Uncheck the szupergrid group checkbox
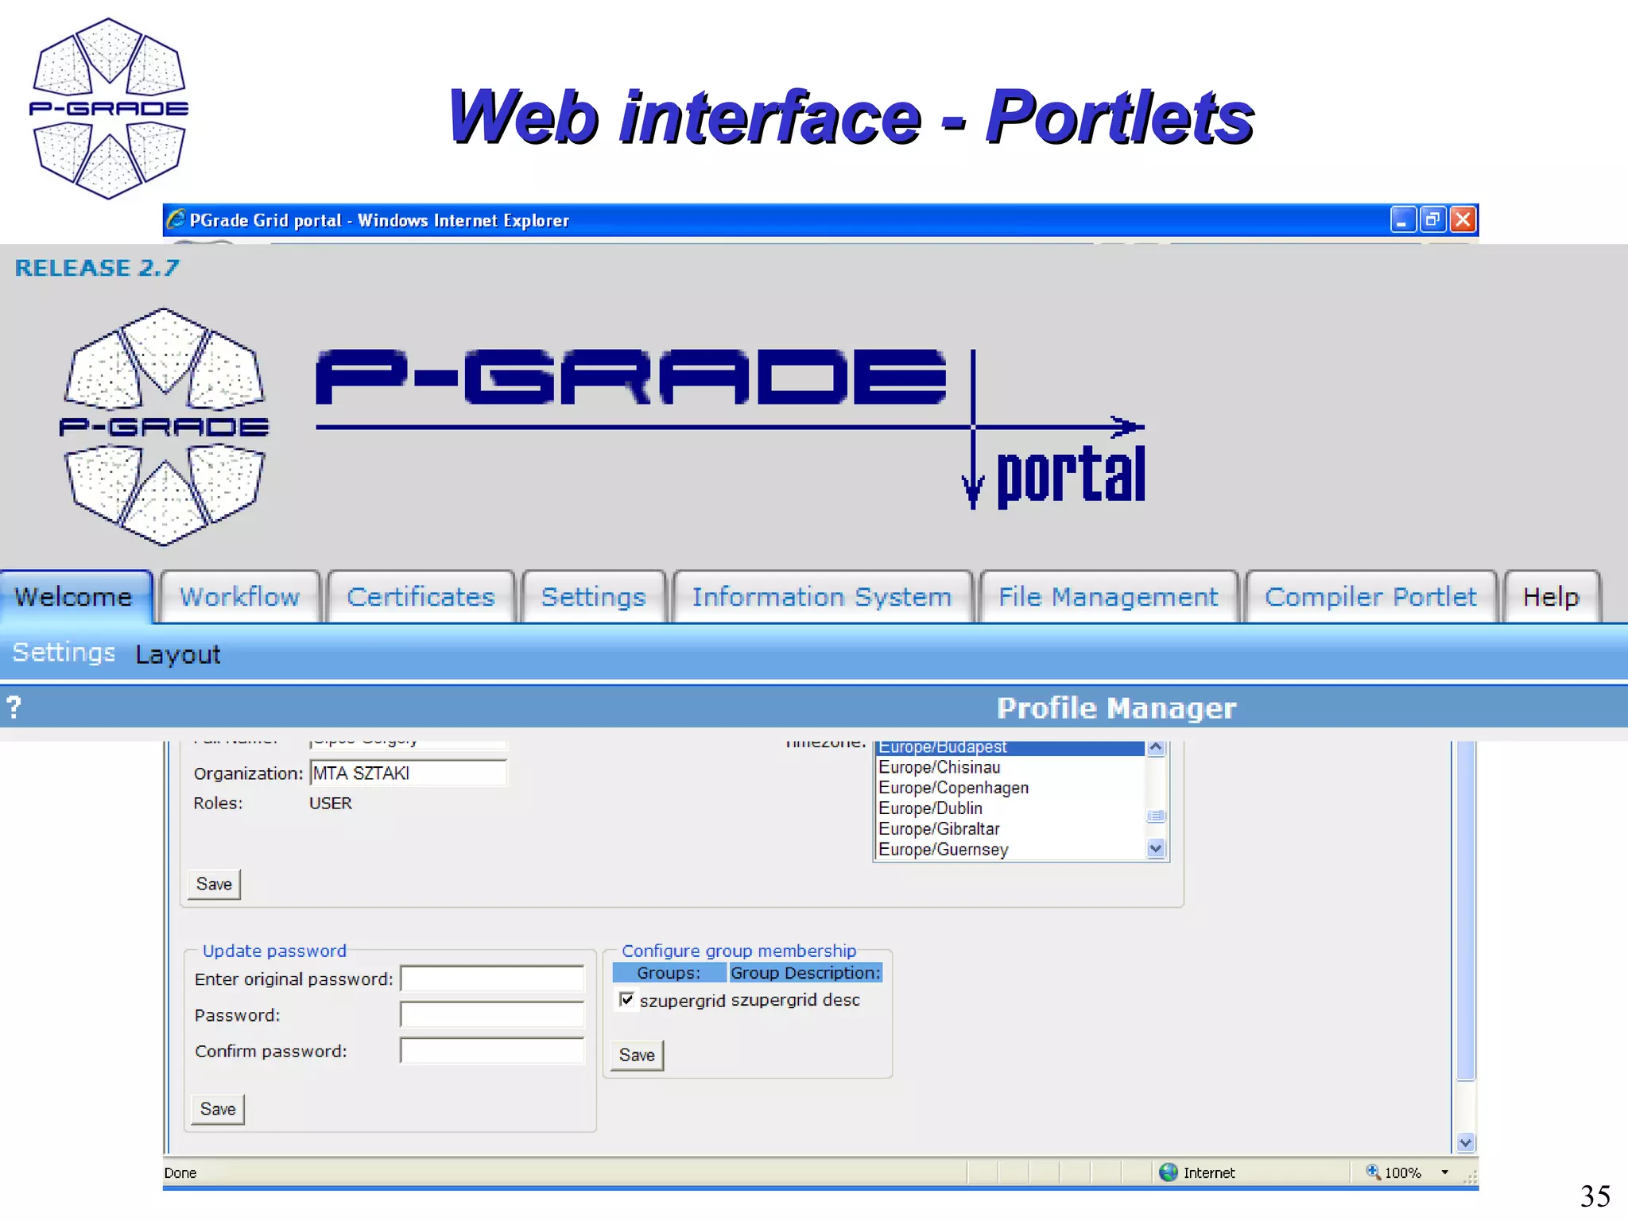The width and height of the screenshot is (1628, 1221). (626, 999)
